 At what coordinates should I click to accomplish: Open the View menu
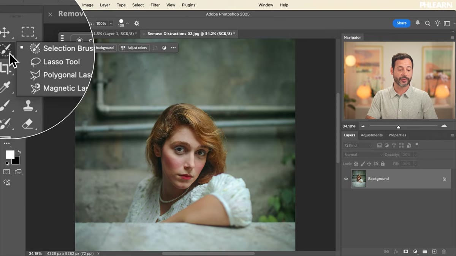tap(171, 5)
